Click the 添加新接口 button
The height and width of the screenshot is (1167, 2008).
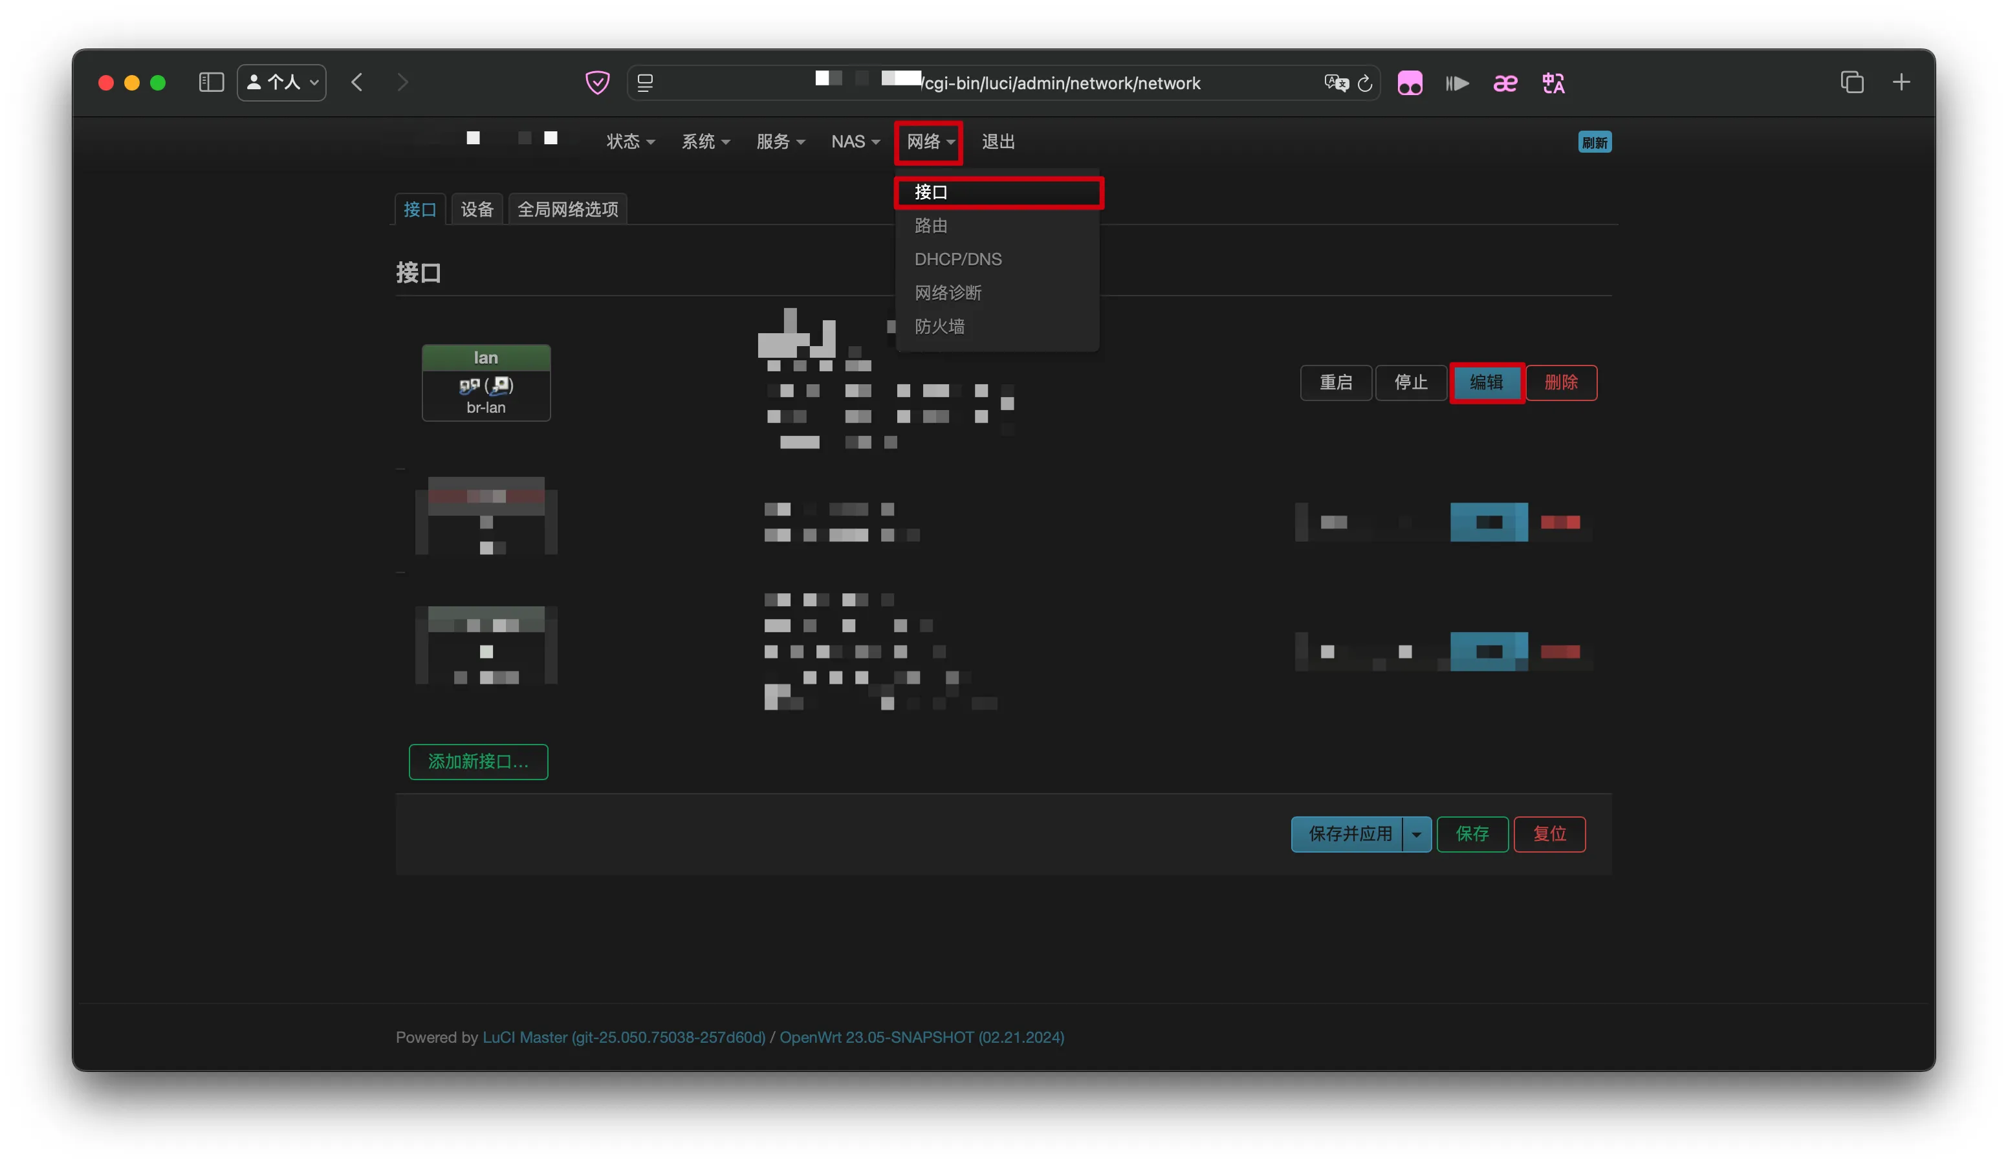click(478, 761)
